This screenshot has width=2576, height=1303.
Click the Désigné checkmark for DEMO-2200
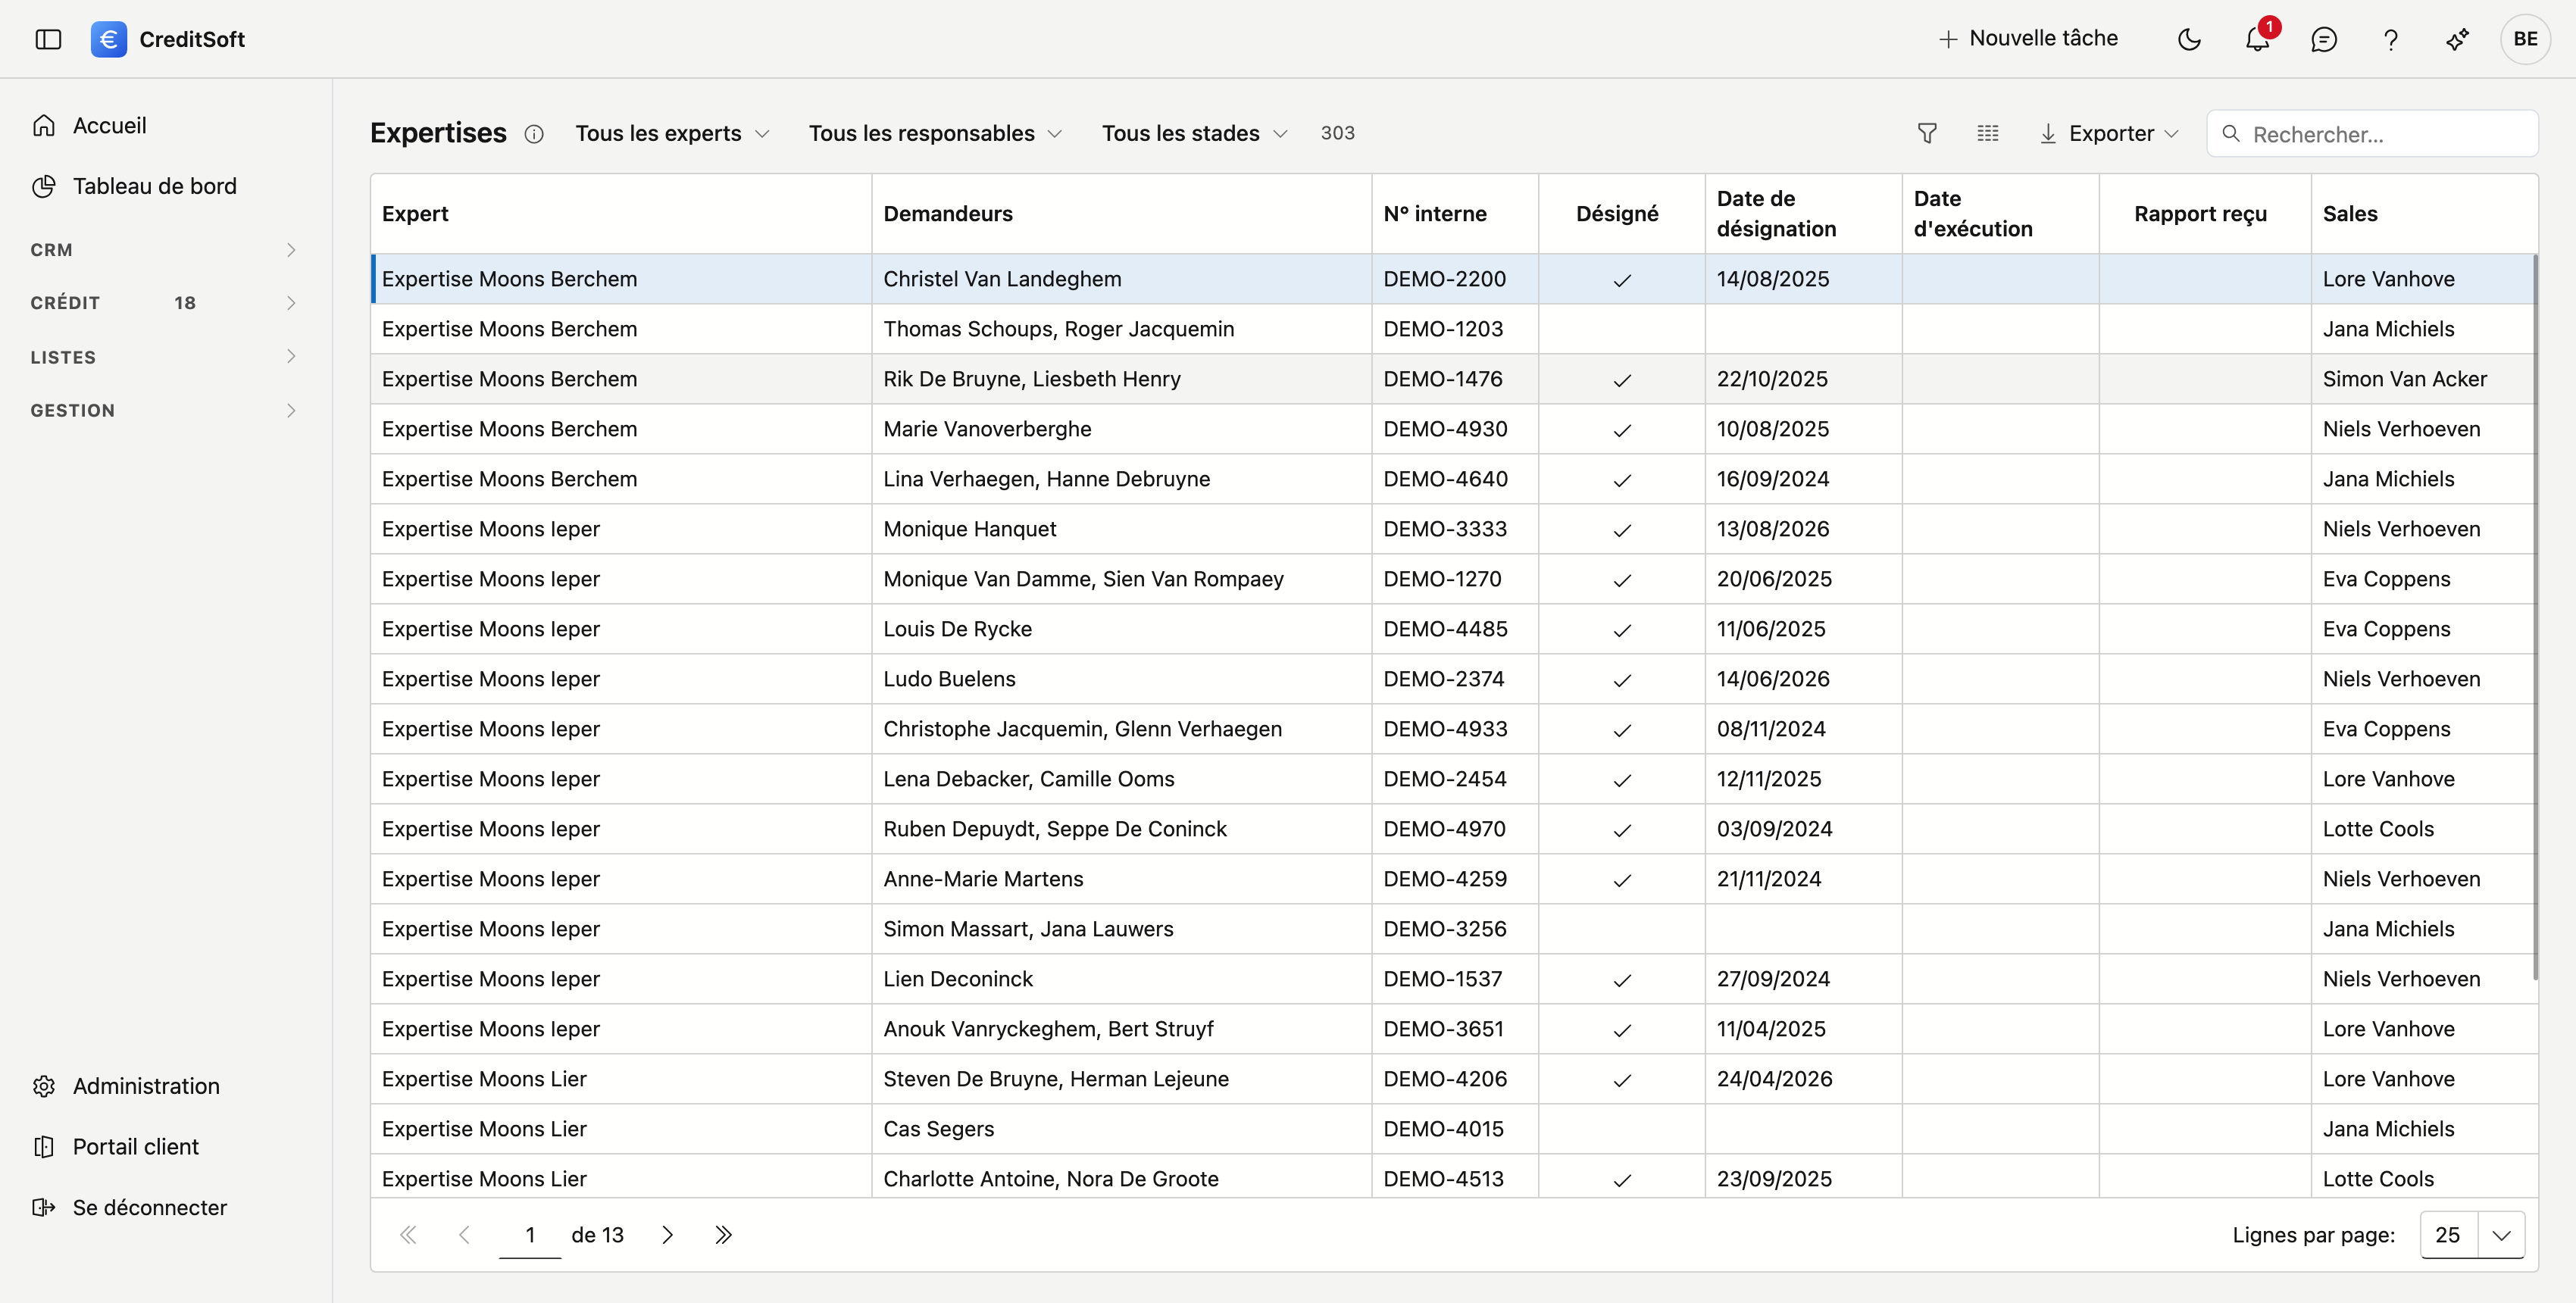pos(1622,280)
